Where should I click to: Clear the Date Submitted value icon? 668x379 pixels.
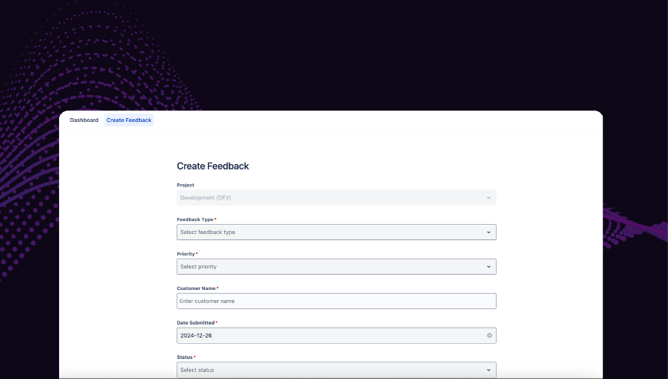pyautogui.click(x=489, y=335)
